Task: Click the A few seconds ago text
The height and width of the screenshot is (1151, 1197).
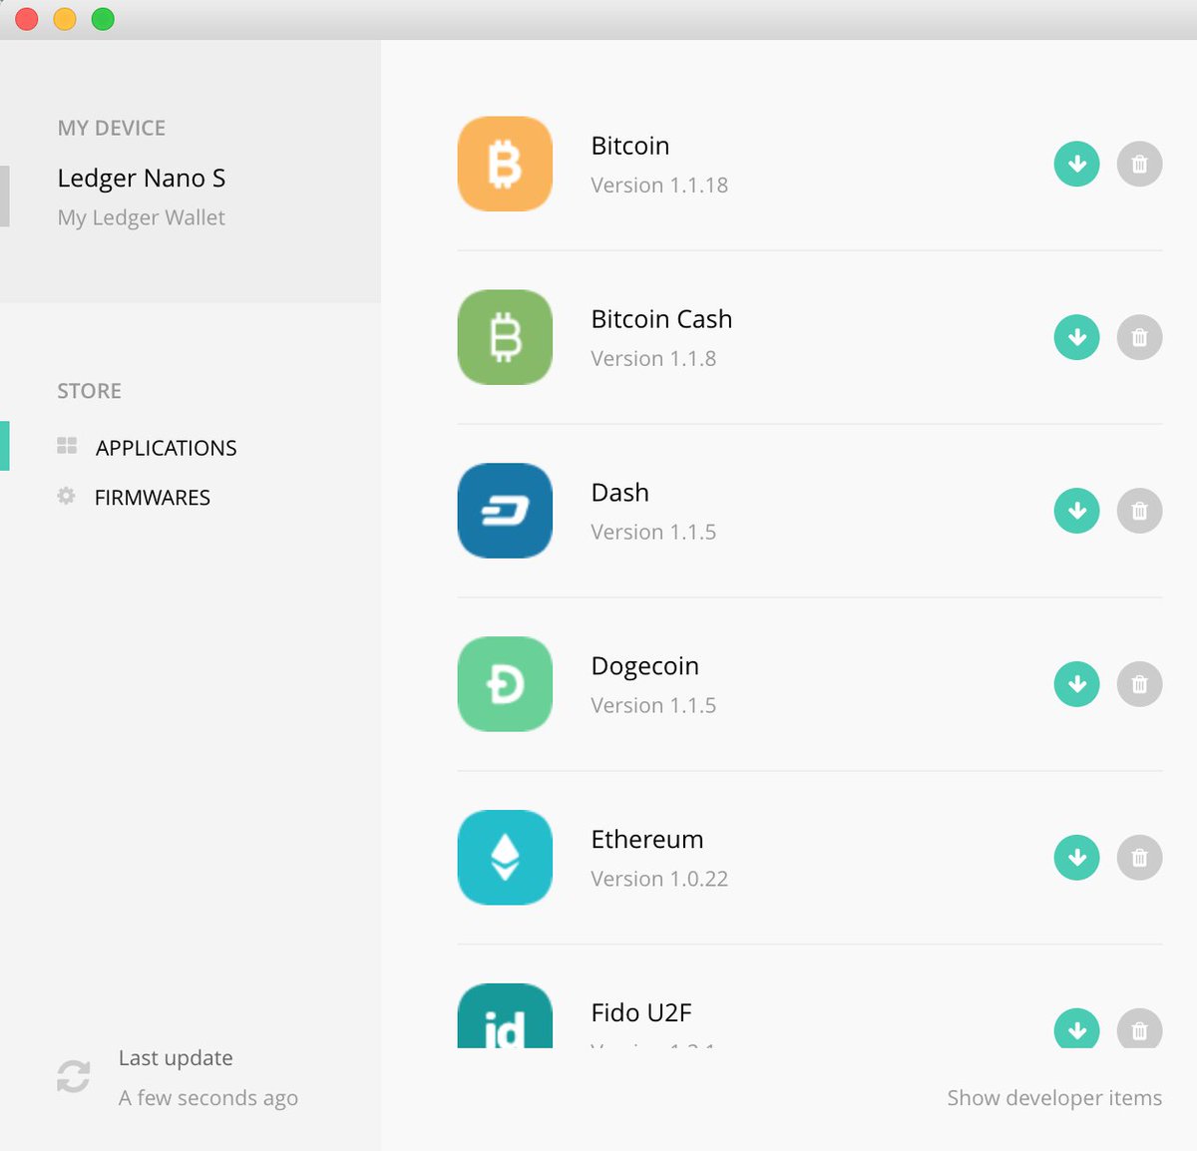Action: tap(207, 1098)
